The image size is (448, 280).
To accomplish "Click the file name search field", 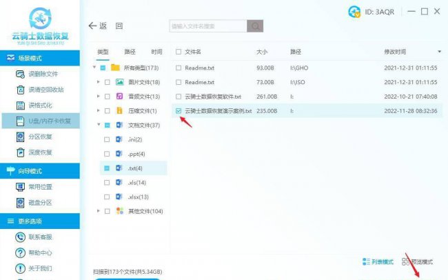I will pos(208,26).
